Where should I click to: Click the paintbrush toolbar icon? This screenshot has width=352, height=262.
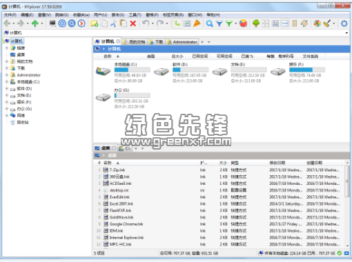[327, 23]
